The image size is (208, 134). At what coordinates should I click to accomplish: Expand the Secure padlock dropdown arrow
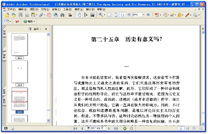tap(183, 15)
